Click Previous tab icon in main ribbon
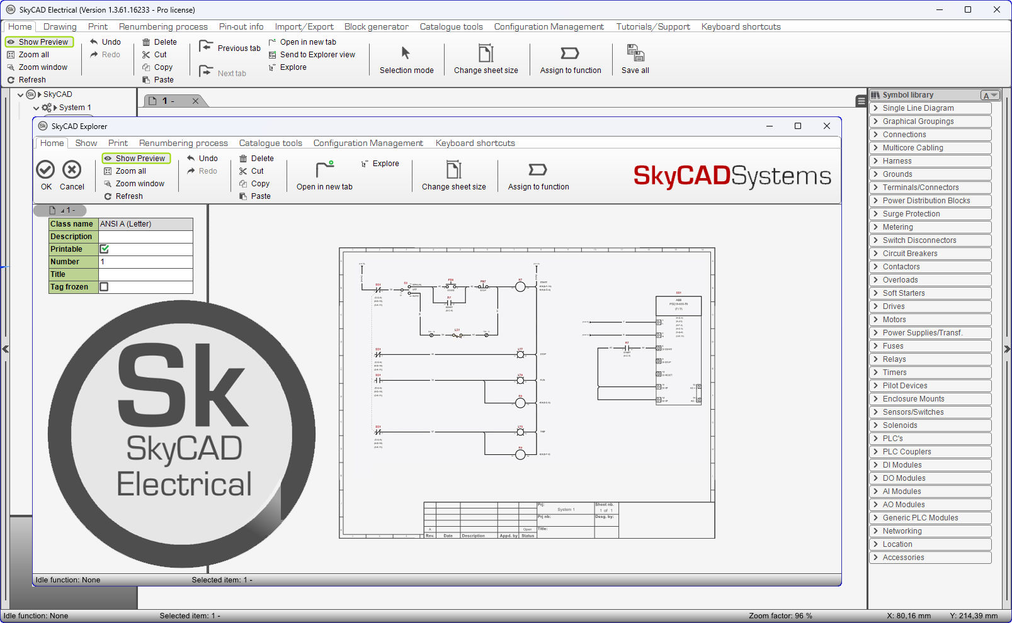This screenshot has height=623, width=1012. [206, 47]
